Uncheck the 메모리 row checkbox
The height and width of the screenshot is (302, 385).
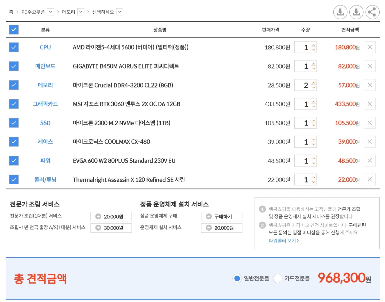[14, 85]
